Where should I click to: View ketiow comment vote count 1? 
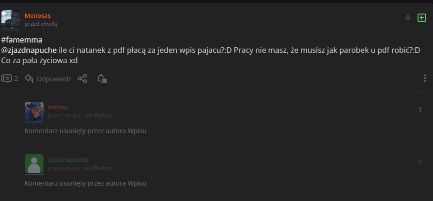420,109
